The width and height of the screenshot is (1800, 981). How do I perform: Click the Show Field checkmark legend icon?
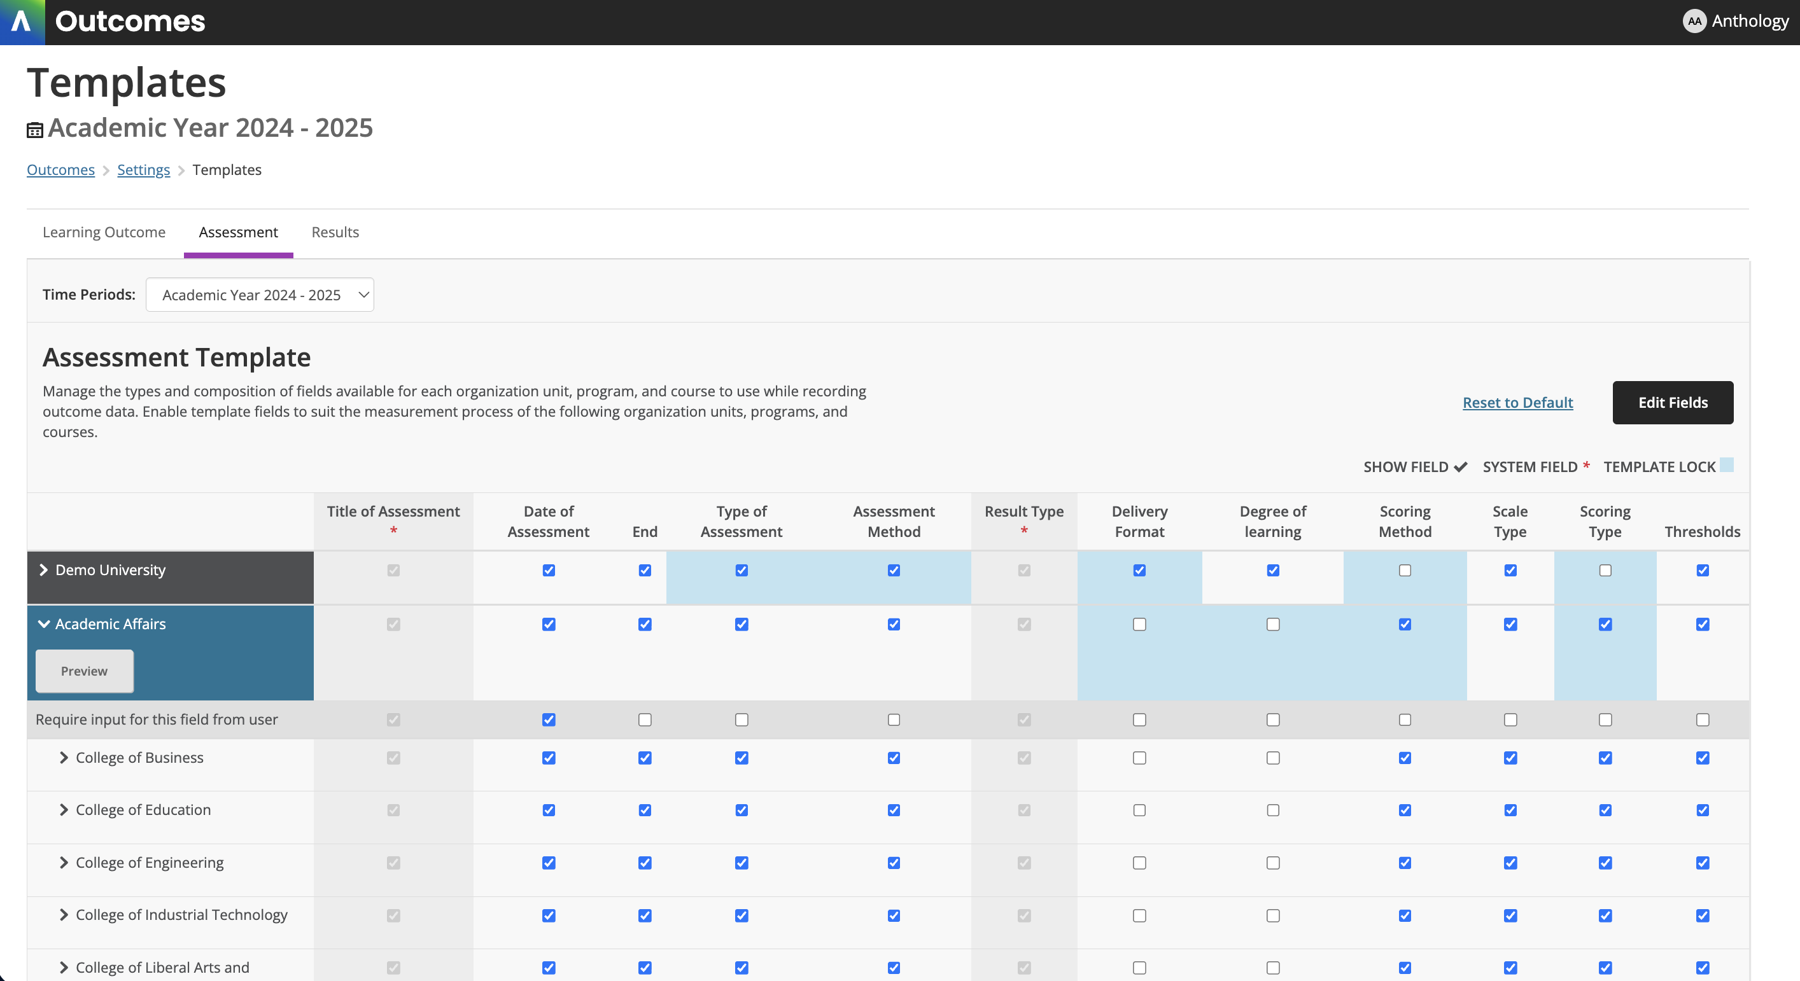click(x=1460, y=466)
